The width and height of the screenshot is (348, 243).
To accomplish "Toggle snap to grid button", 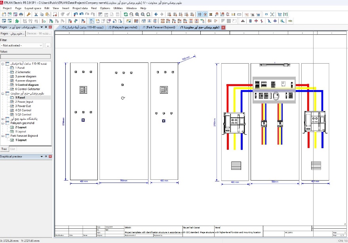I will pos(205,14).
